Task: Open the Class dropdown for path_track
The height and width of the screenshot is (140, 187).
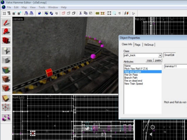Action: click(x=160, y=55)
